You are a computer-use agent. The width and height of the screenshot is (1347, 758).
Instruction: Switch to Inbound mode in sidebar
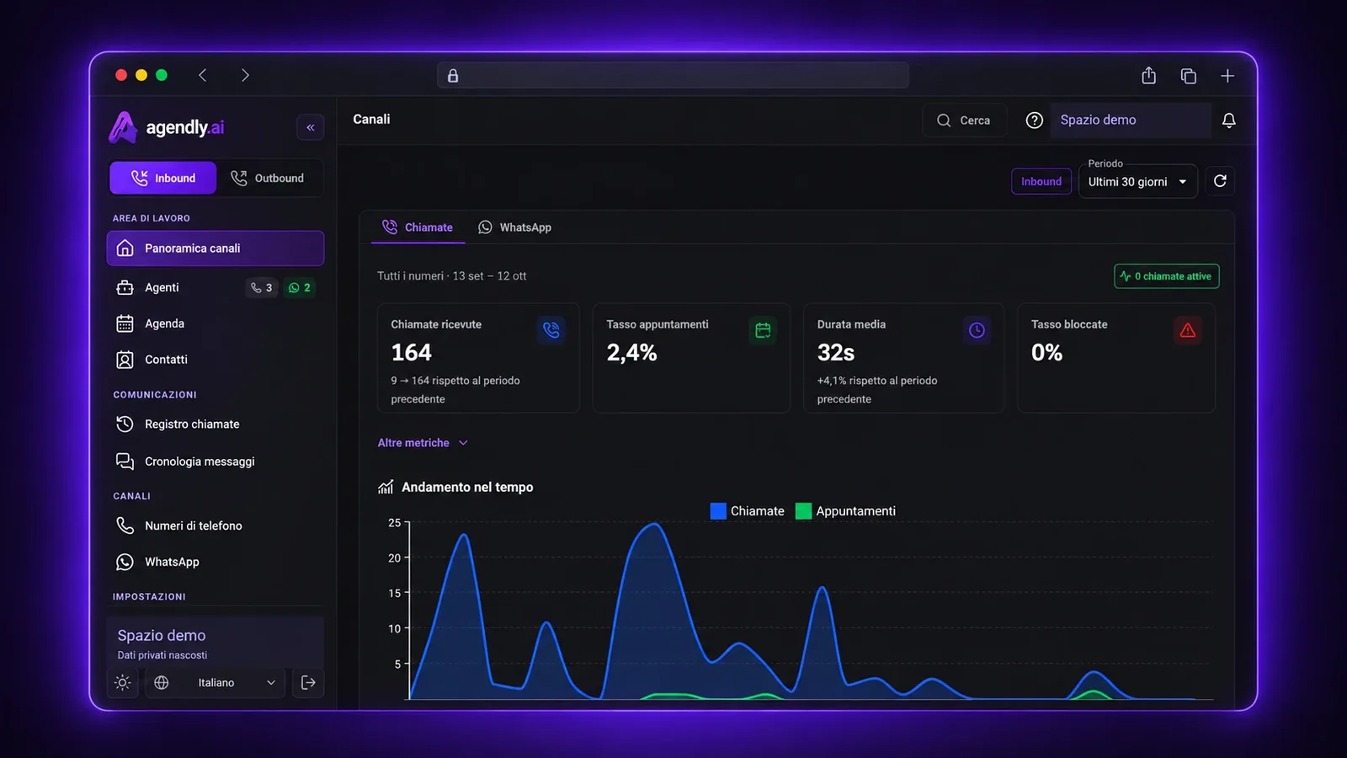coord(163,178)
